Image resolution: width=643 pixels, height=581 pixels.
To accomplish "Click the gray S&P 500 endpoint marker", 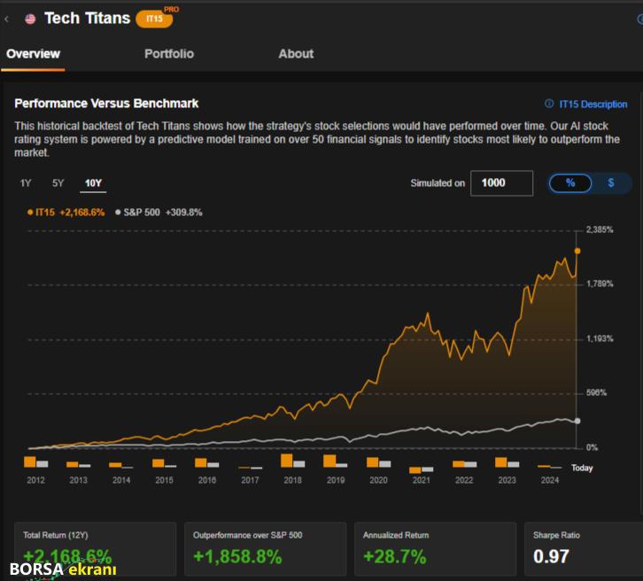I will 577,421.
